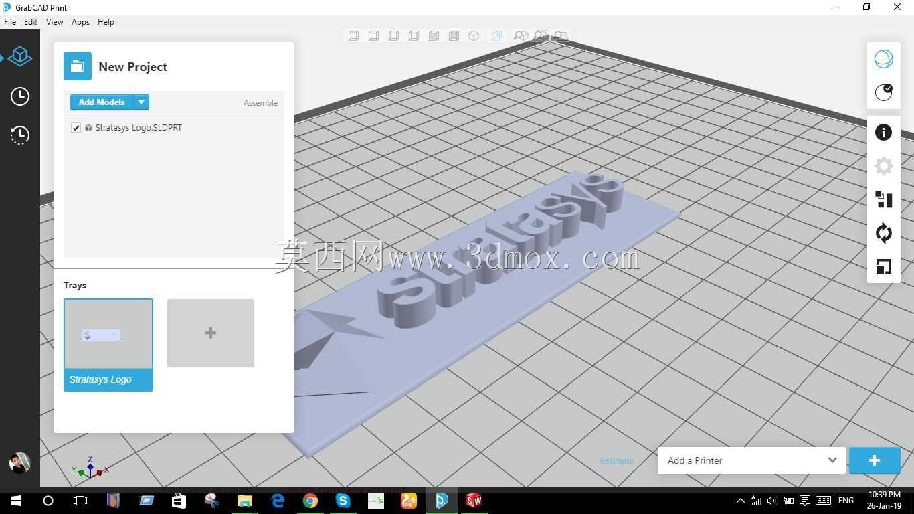Viewport: 914px width, 514px height.
Task: Click the Stratasys Logo tray label
Action: [x=100, y=379]
